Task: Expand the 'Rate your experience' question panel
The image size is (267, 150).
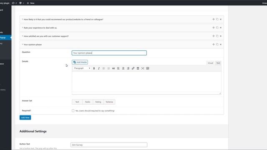Action: pos(23,27)
